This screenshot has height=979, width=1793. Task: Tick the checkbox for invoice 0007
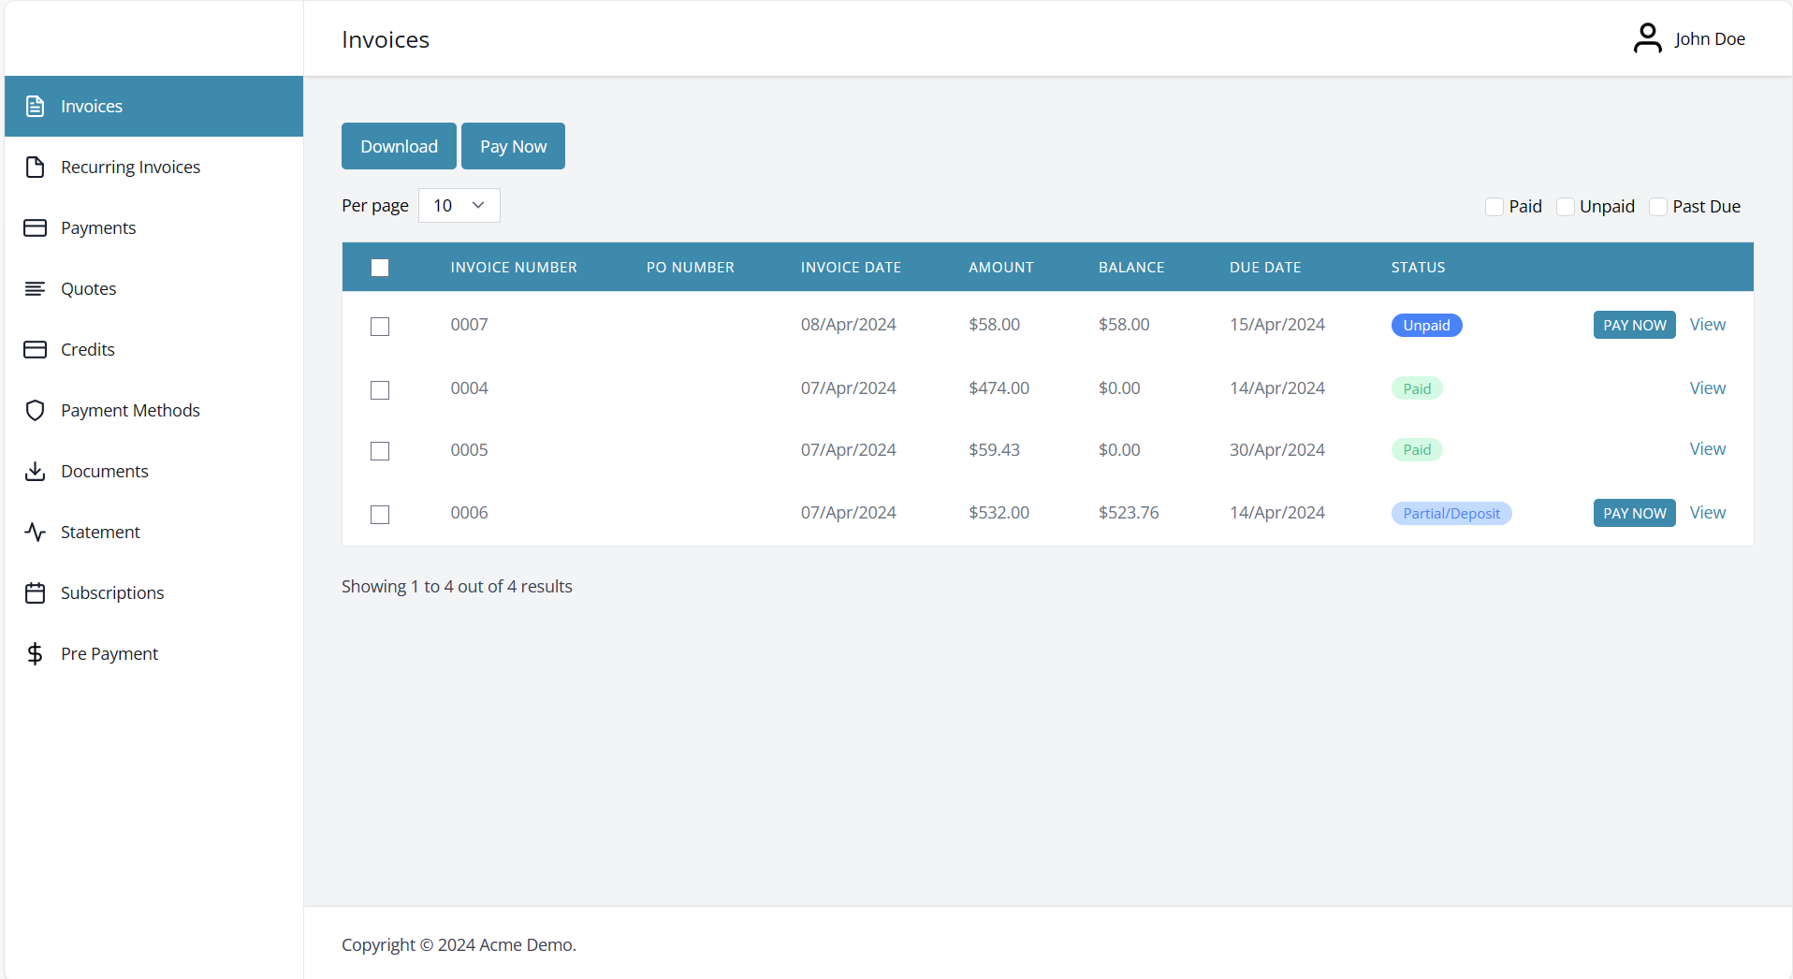pos(379,327)
